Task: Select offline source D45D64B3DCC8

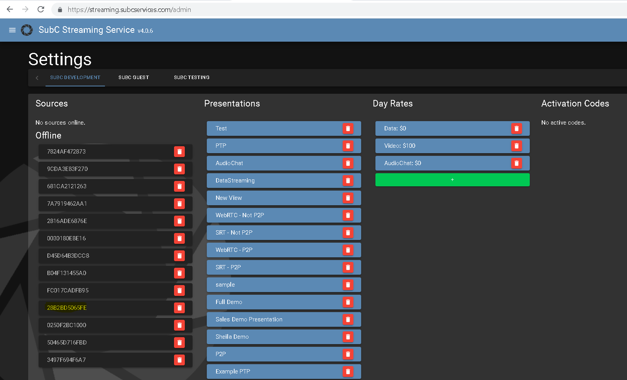Action: 104,256
